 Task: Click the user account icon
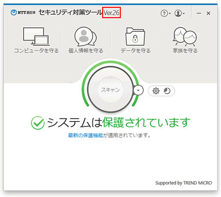(x=178, y=13)
